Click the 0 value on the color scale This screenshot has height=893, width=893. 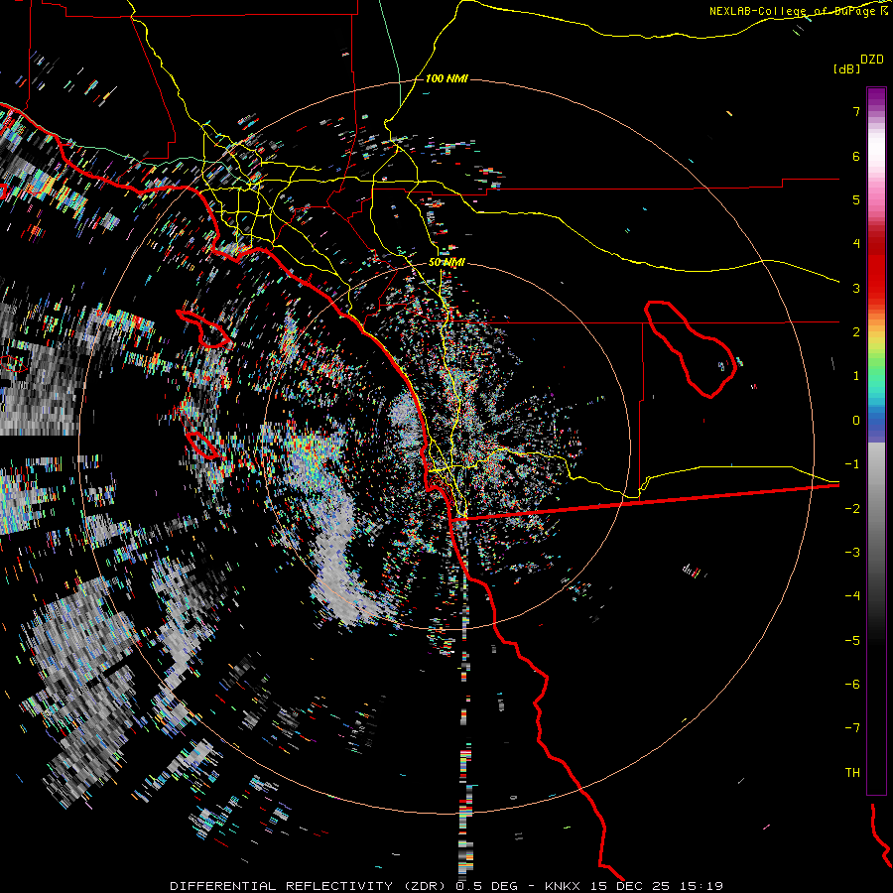pos(856,421)
